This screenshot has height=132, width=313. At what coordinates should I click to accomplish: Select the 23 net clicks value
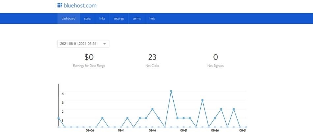pyautogui.click(x=152, y=57)
